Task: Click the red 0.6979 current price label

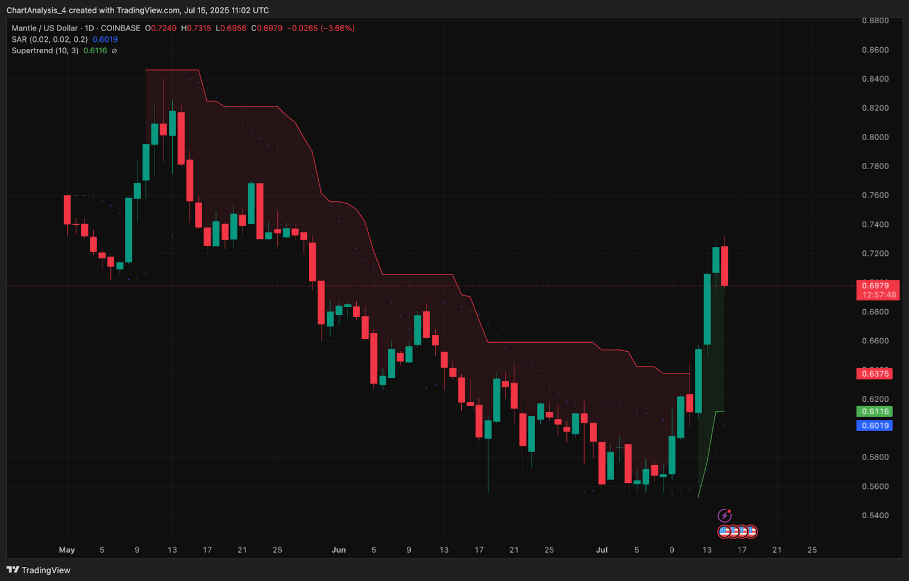Action: pyautogui.click(x=875, y=285)
